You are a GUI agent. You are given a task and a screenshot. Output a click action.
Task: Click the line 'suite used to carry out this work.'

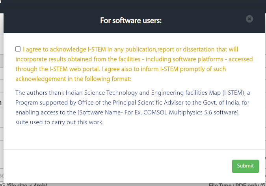60,122
